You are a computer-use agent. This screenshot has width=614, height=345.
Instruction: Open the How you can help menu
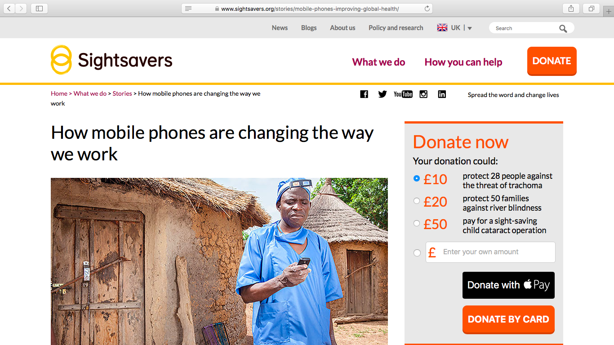(x=463, y=62)
